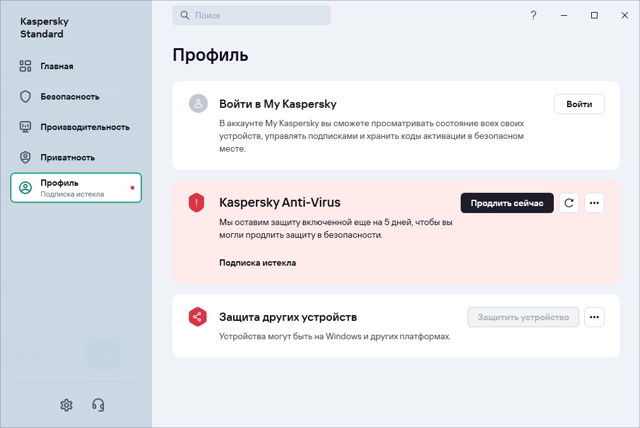This screenshot has height=428, width=640.
Task: Open support via the headset icon
Action: 98,405
